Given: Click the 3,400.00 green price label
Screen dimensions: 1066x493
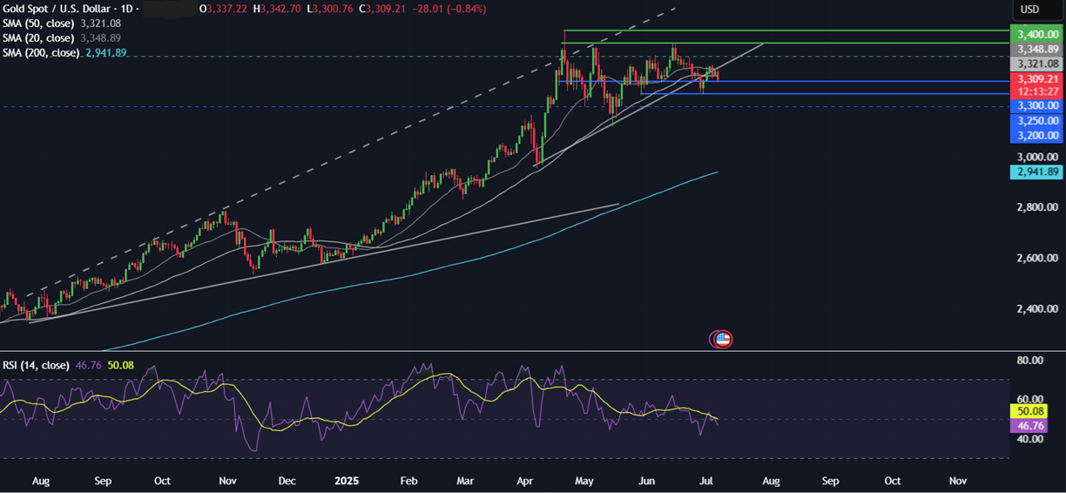Looking at the screenshot, I should 1035,35.
